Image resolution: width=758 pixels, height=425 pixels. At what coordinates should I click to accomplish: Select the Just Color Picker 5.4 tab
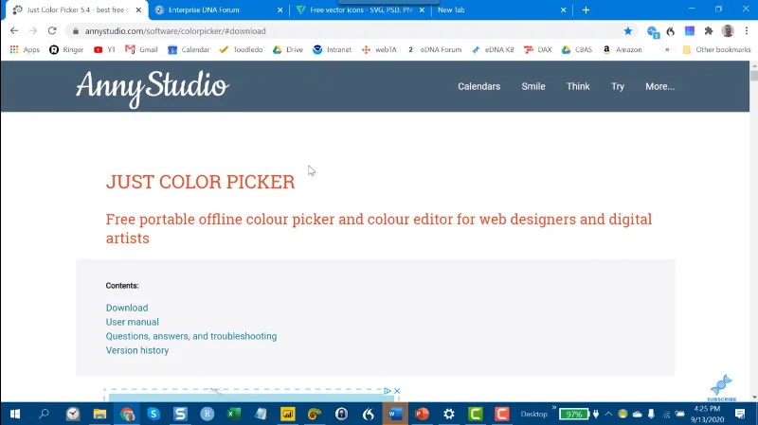click(78, 9)
